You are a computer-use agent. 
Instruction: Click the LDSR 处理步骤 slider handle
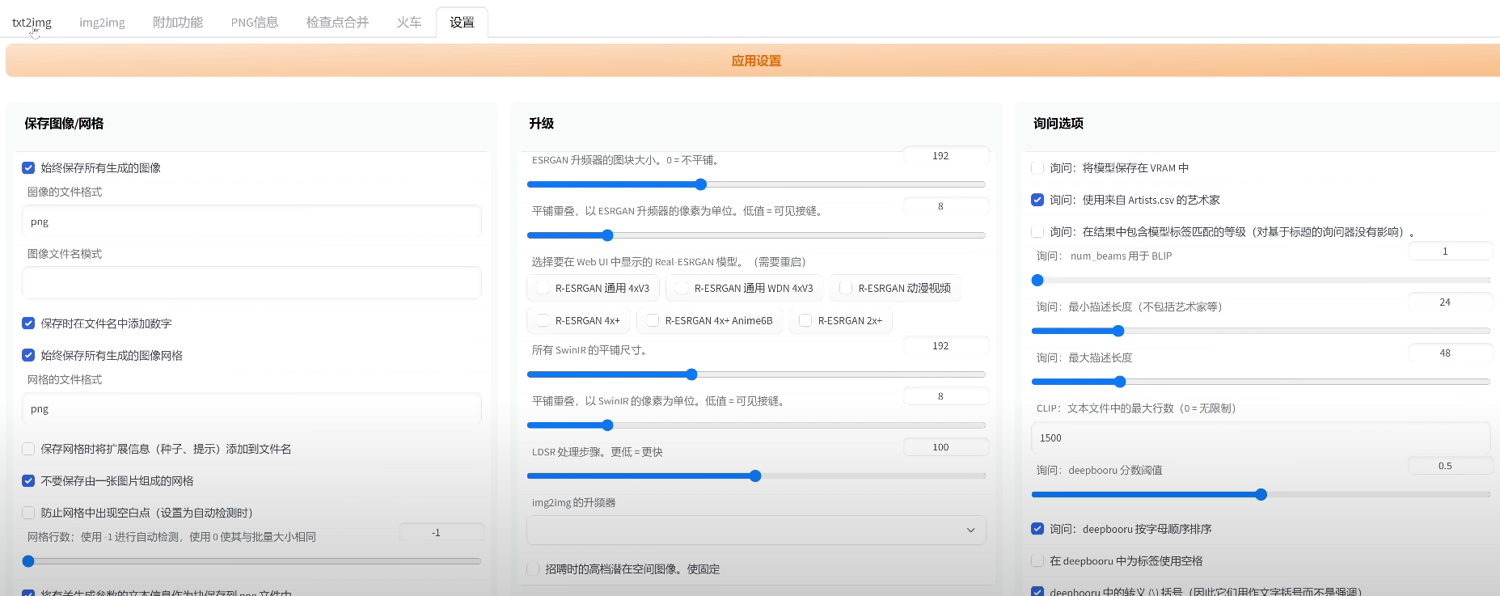click(755, 476)
